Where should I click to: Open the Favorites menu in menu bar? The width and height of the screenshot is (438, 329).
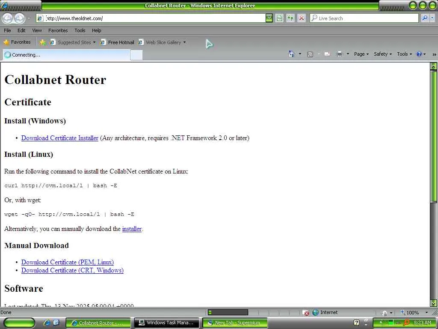pyautogui.click(x=58, y=30)
